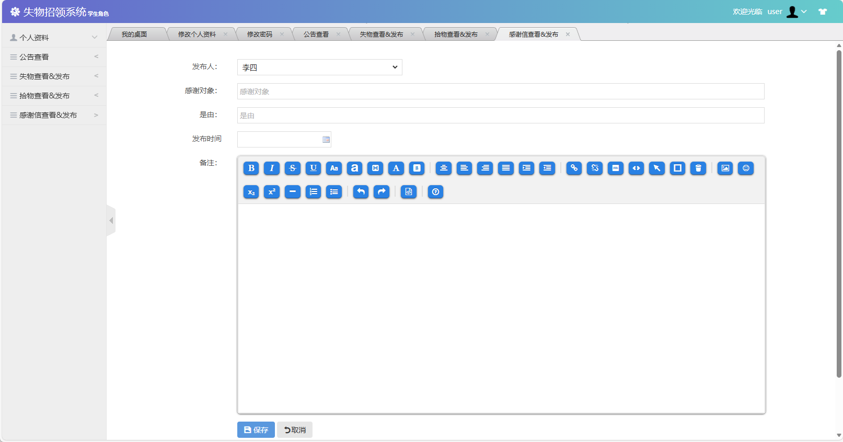Expand the 公告查看 sidebar menu

[54, 57]
